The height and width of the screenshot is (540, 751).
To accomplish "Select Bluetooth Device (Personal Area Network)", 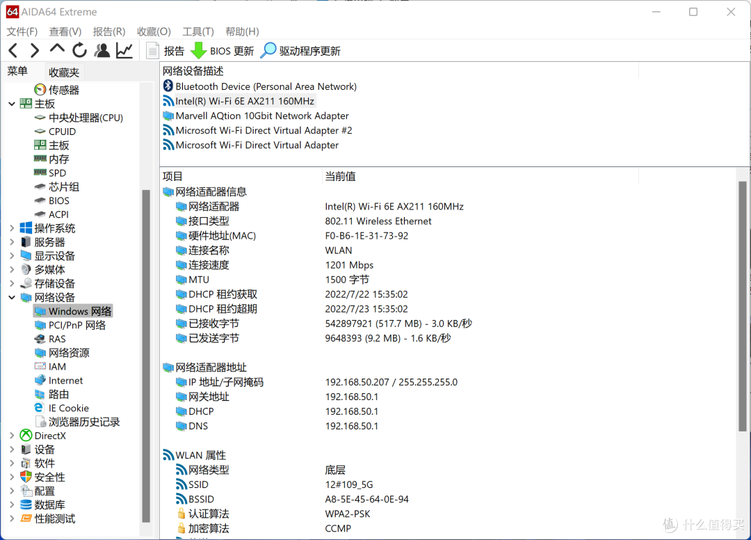I will [x=260, y=87].
